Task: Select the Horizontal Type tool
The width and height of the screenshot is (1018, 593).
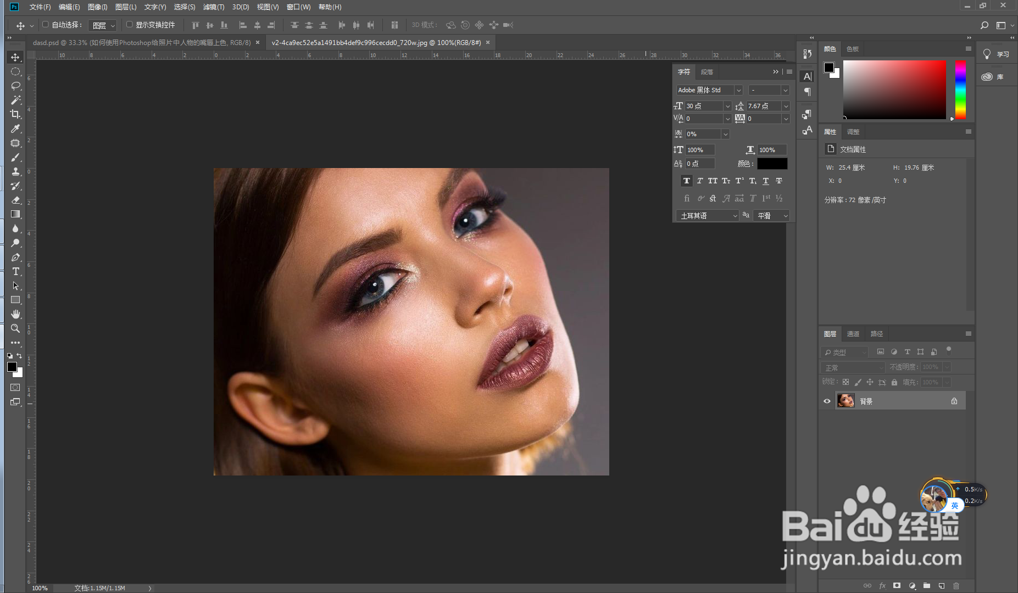Action: tap(15, 271)
